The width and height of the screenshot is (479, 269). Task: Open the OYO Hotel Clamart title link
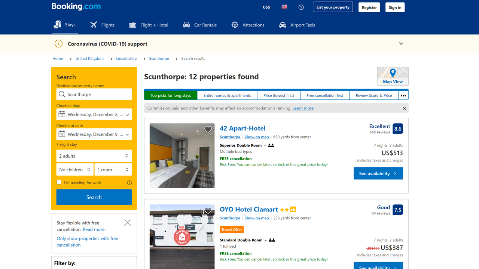(249, 209)
